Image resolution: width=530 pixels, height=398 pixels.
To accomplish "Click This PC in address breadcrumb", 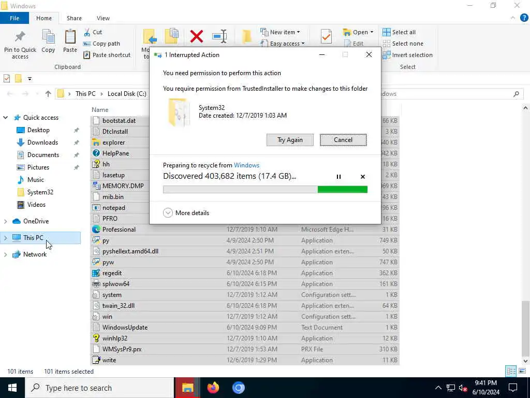I will click(85, 94).
